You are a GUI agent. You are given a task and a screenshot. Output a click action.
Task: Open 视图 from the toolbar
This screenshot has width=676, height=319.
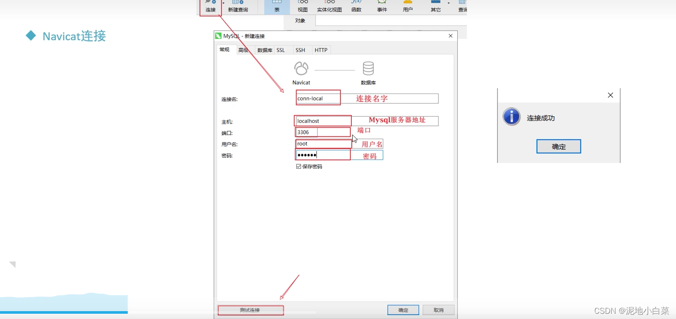303,7
